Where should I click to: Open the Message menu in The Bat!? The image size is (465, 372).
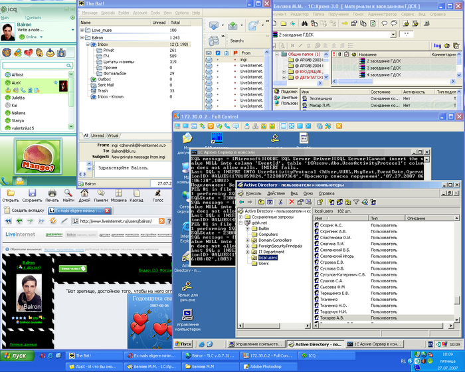click(90, 13)
